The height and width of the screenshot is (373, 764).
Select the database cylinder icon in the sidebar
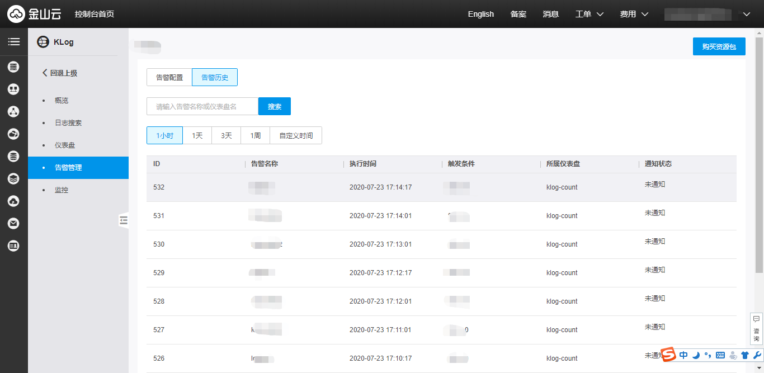coord(13,157)
